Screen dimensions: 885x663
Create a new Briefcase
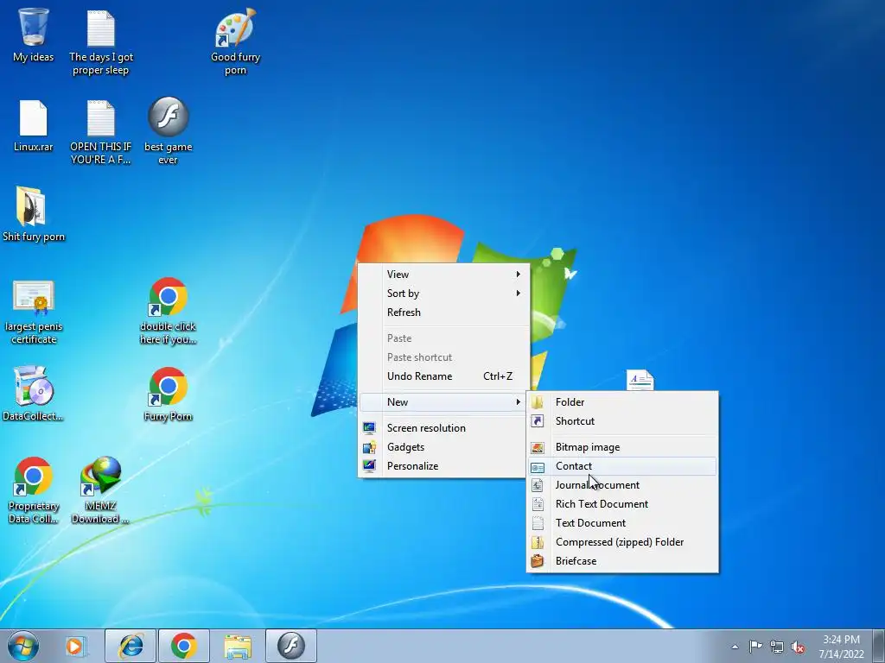pyautogui.click(x=622, y=561)
